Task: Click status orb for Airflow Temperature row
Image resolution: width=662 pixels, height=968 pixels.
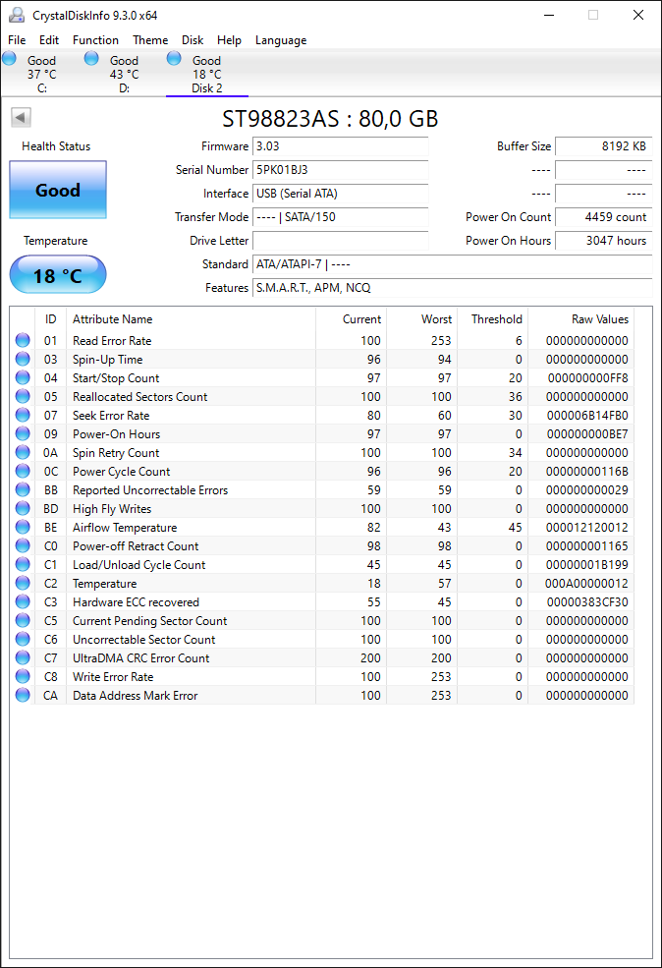Action: pos(23,527)
